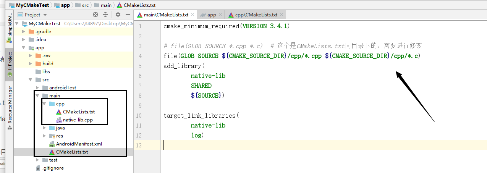Click the MyCMakeTest root project name
The width and height of the screenshot is (487, 173).
[x=44, y=24]
